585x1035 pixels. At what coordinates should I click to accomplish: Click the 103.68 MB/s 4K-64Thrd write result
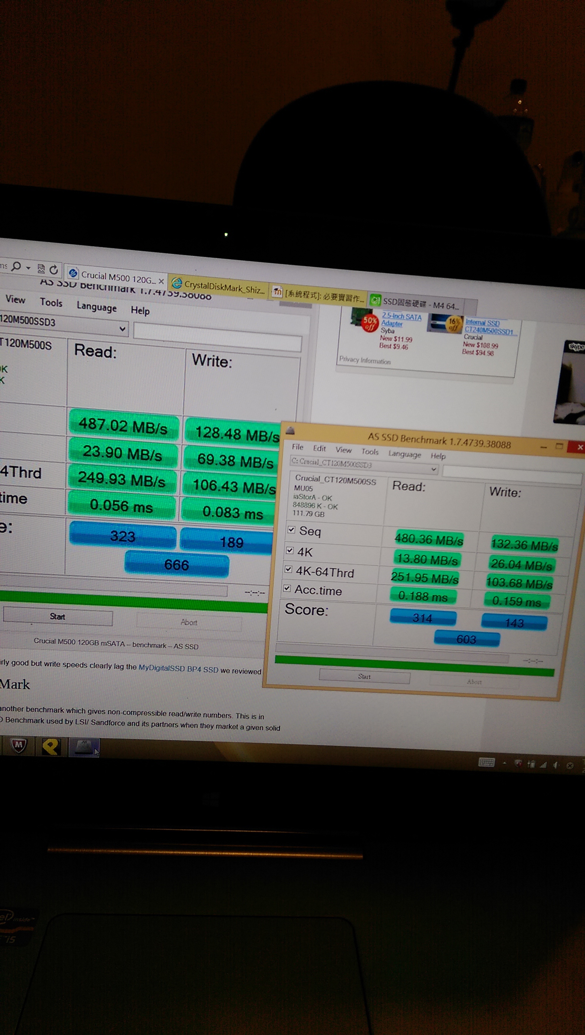(519, 583)
